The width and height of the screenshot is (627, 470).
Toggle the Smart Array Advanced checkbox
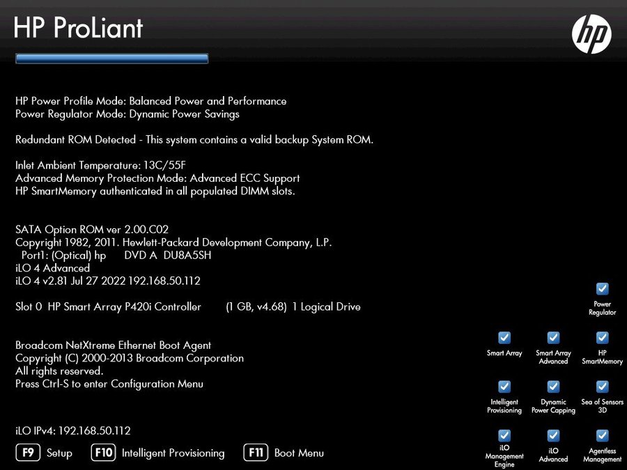point(553,338)
